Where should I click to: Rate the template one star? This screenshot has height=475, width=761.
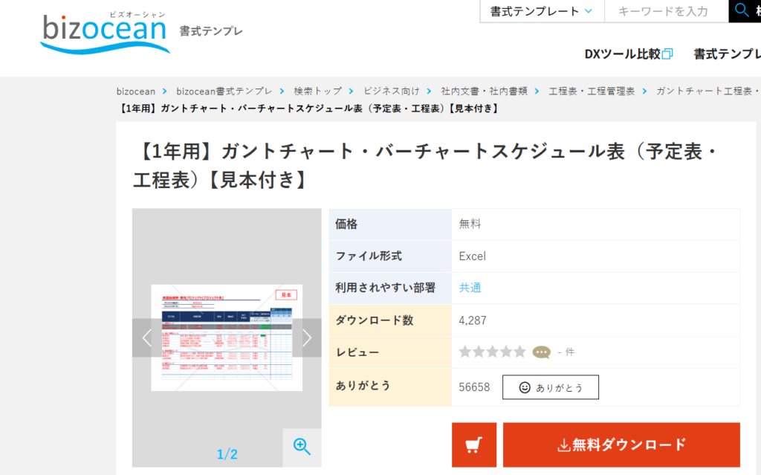[x=464, y=351]
